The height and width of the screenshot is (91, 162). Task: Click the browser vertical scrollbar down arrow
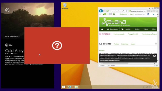(x=158, y=60)
